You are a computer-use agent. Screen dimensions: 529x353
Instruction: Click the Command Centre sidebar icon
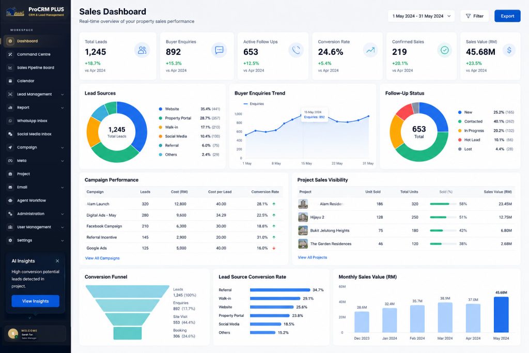pos(10,54)
